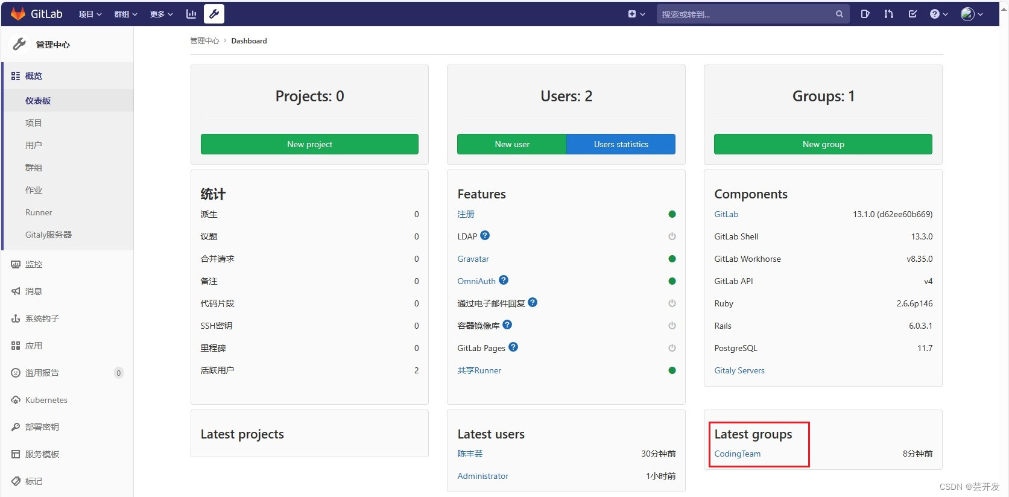Open the 共享Runner link
Image resolution: width=1009 pixels, height=497 pixels.
click(479, 370)
